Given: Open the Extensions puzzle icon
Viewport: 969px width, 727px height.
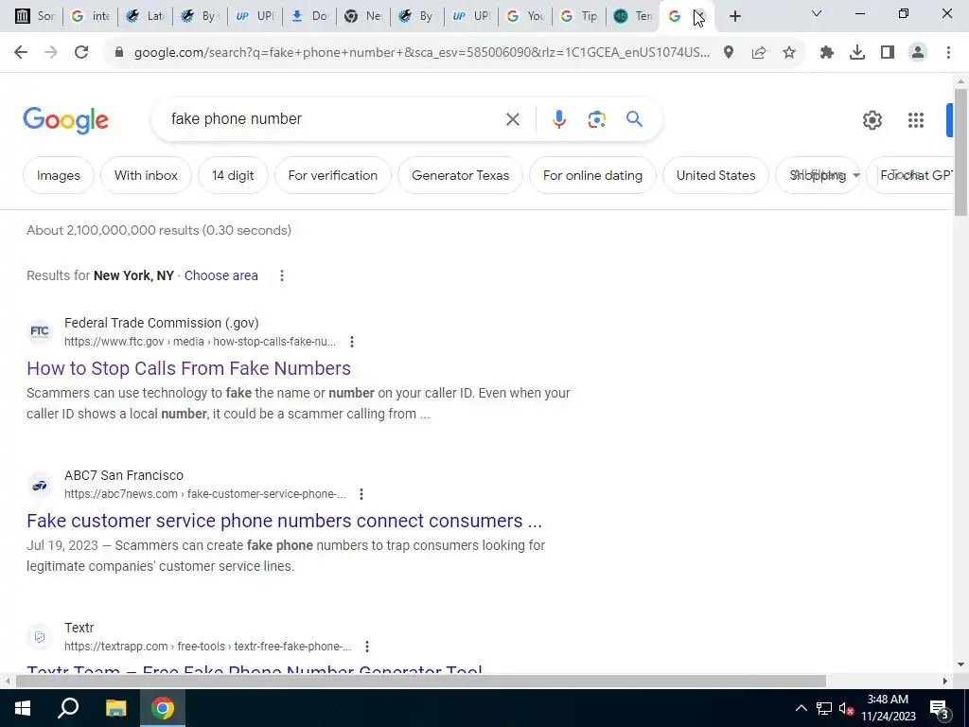Looking at the screenshot, I should pyautogui.click(x=827, y=53).
